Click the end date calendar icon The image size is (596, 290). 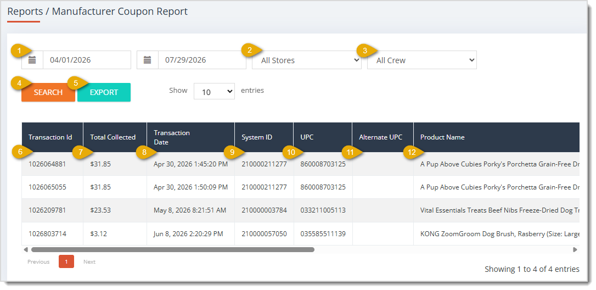pyautogui.click(x=148, y=60)
